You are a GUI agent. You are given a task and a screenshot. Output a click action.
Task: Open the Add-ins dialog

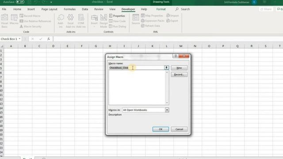(61, 21)
